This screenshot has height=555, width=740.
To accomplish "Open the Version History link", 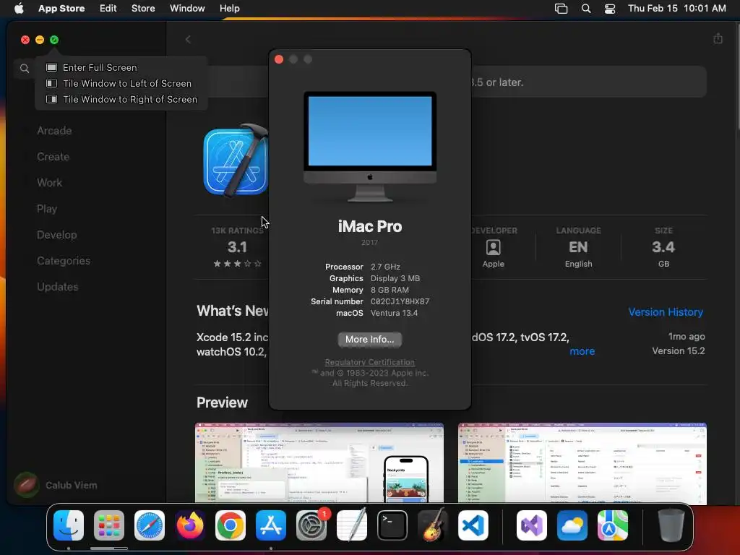I will [666, 312].
